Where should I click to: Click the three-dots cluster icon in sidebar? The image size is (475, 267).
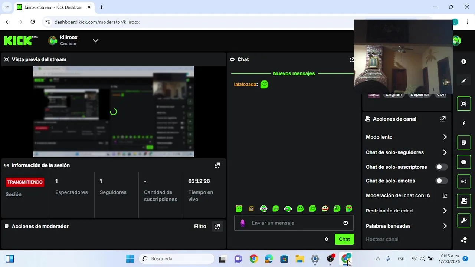pos(464,240)
